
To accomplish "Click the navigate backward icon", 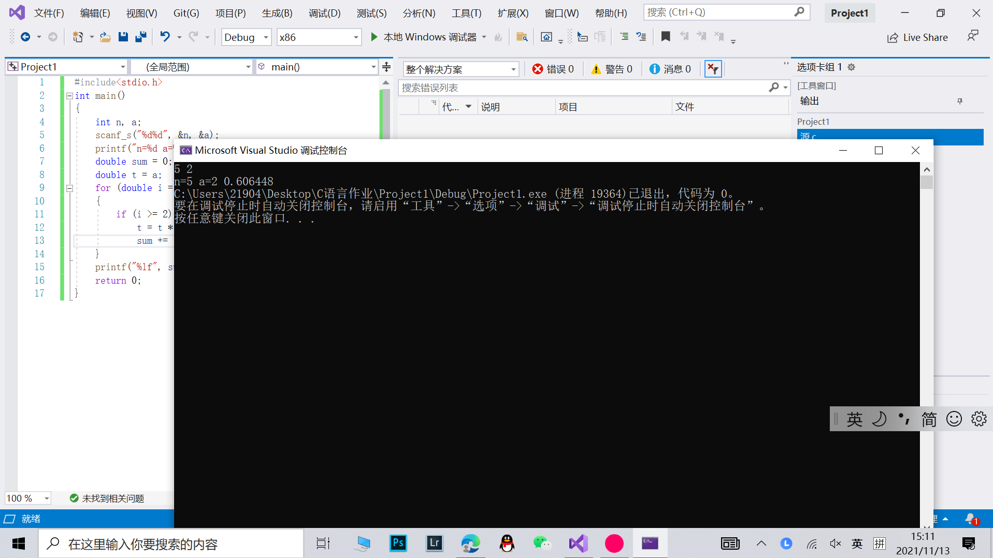I will point(25,37).
